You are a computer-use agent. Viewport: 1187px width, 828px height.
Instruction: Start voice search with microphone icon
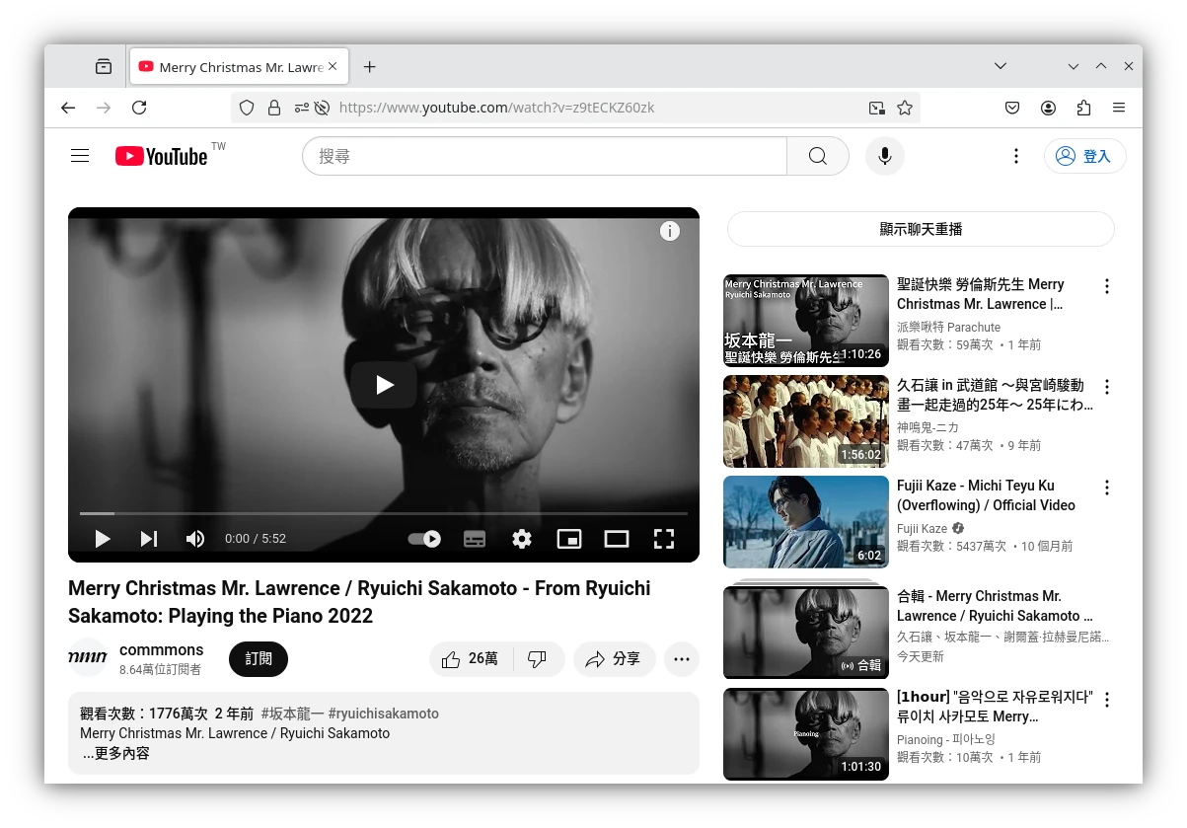(885, 156)
